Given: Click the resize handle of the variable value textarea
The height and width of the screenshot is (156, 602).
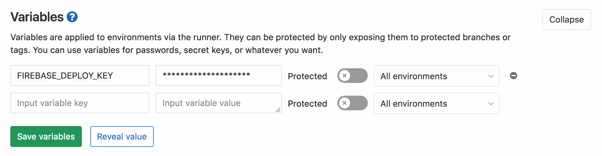Looking at the screenshot, I should (278, 110).
